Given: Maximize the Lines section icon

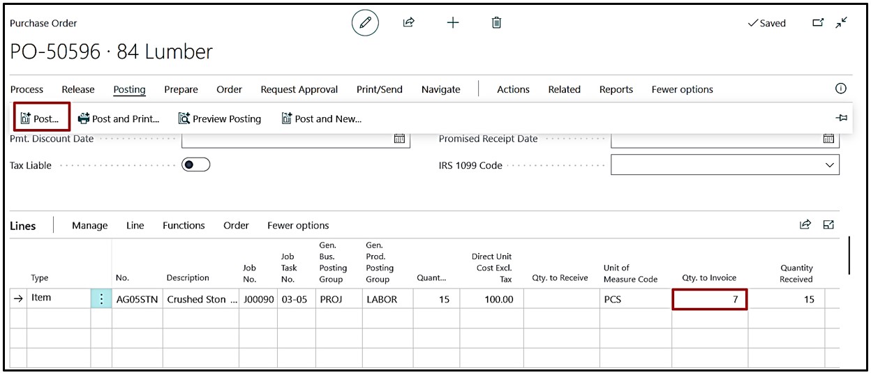Looking at the screenshot, I should pos(828,224).
